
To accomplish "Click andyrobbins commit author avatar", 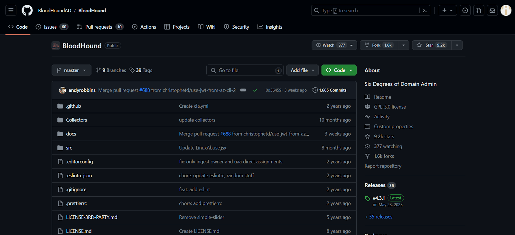I will (62, 90).
